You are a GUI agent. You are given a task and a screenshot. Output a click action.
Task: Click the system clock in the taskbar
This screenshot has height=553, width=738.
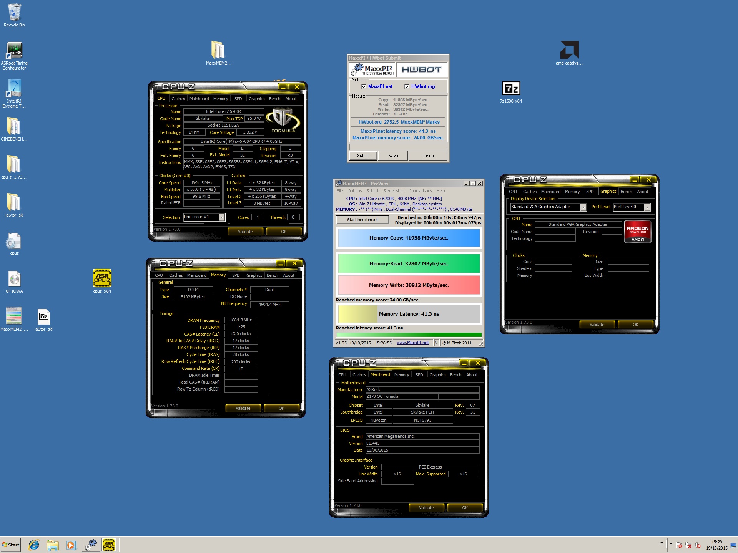click(716, 545)
